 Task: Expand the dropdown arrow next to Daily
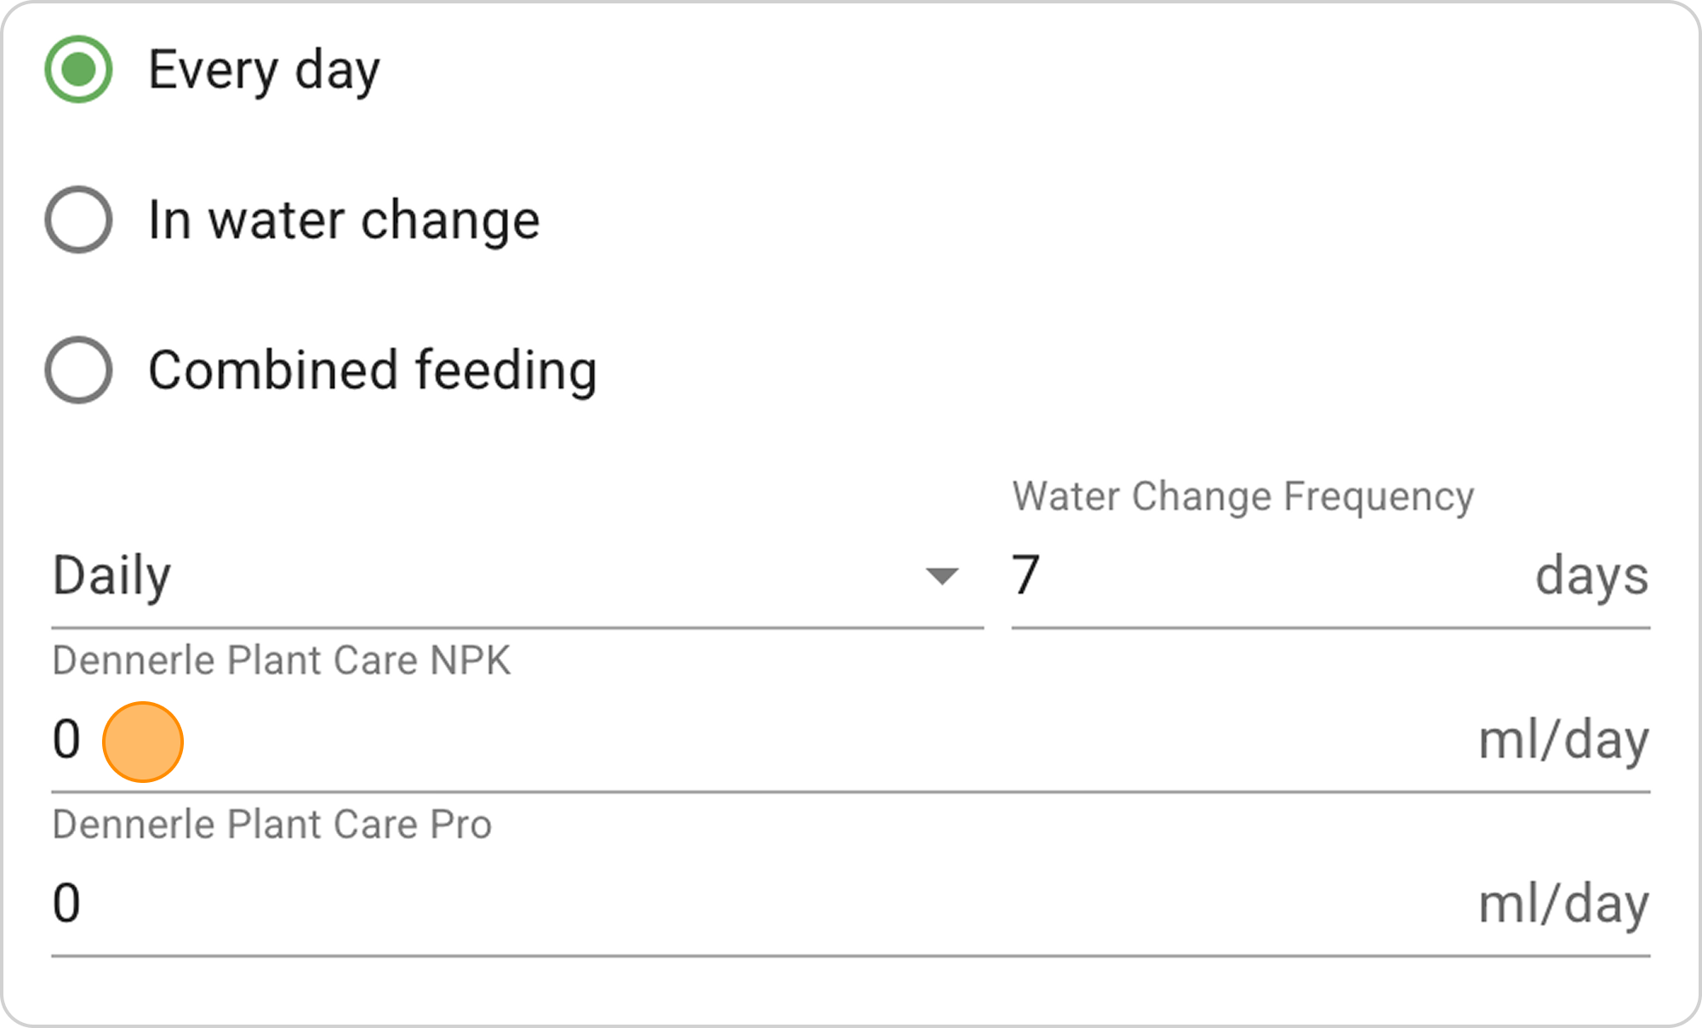942,576
